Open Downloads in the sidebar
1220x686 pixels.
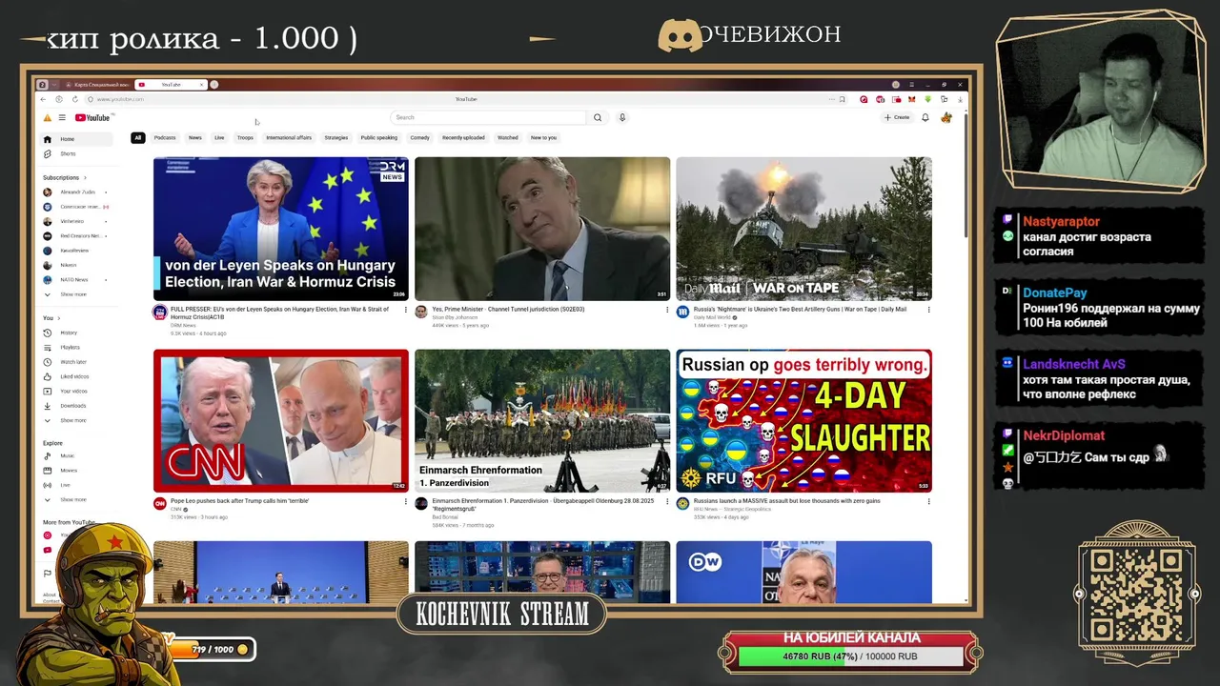pyautogui.click(x=76, y=406)
